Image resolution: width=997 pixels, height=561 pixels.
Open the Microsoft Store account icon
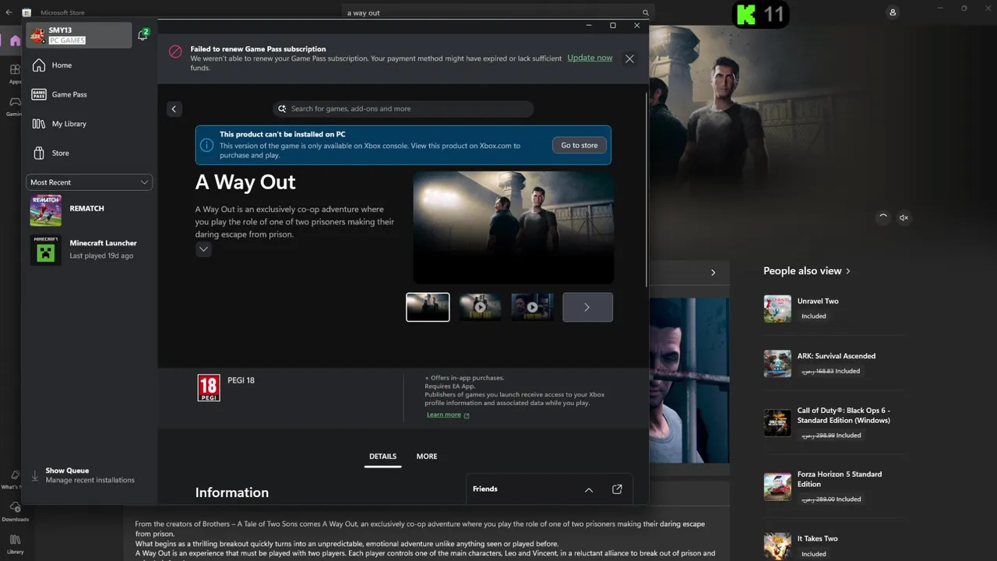click(893, 12)
